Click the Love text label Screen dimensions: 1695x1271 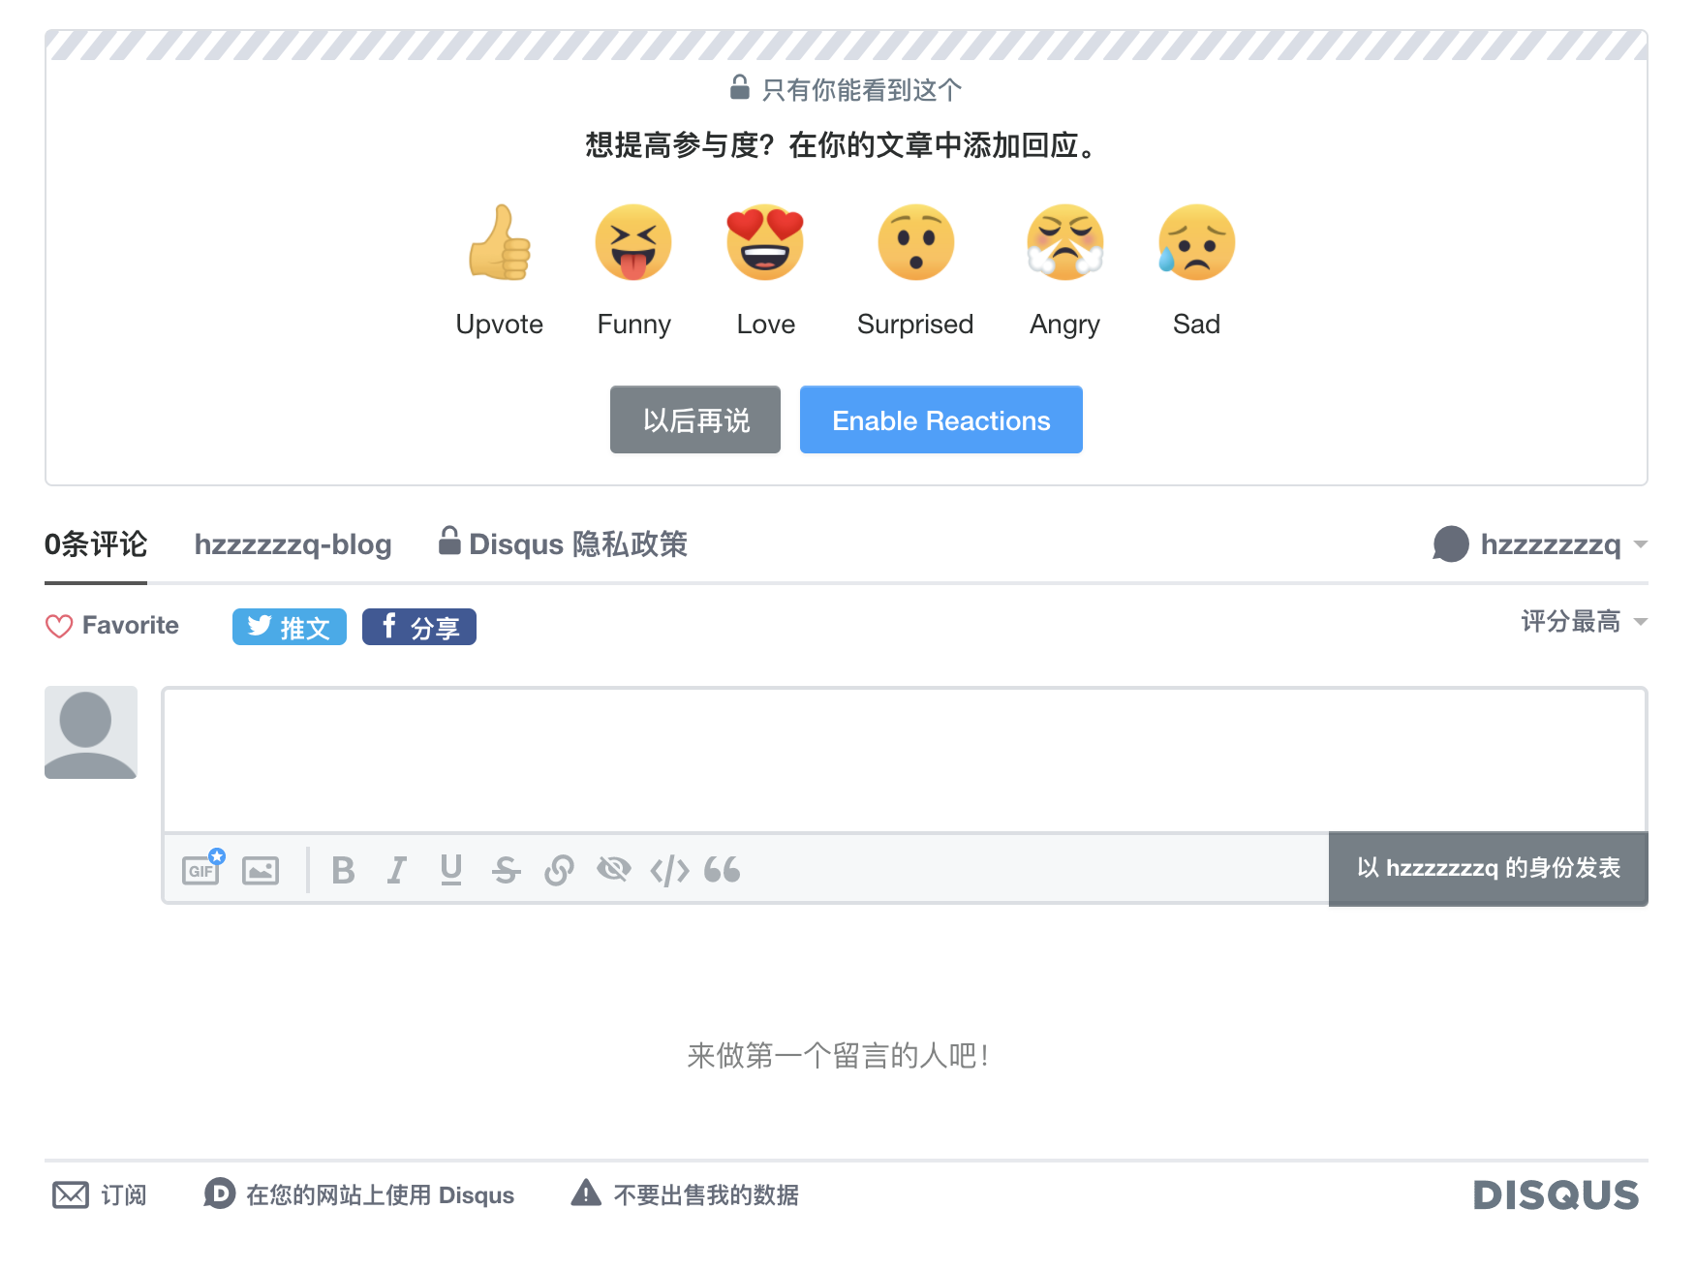[765, 324]
